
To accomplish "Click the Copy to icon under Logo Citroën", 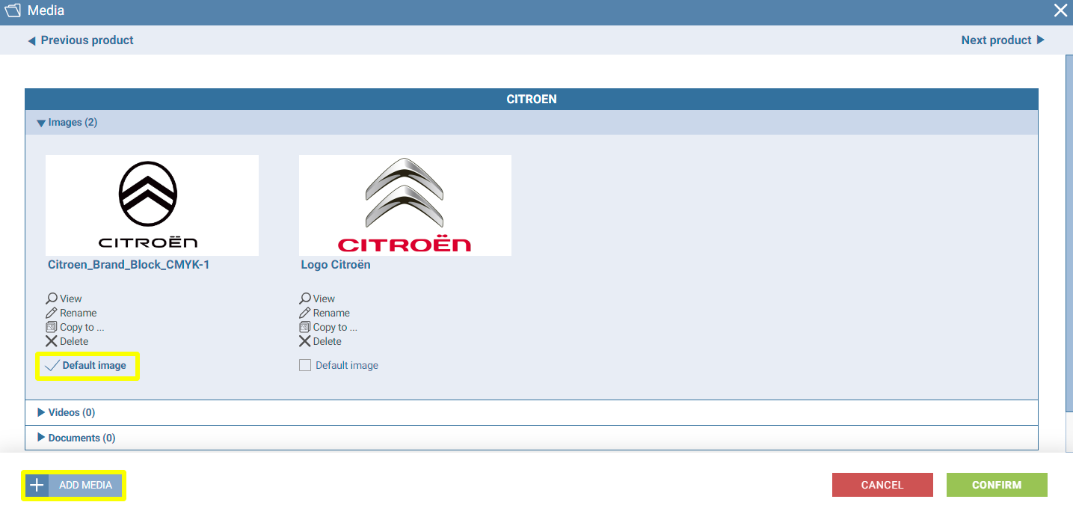I will [305, 327].
